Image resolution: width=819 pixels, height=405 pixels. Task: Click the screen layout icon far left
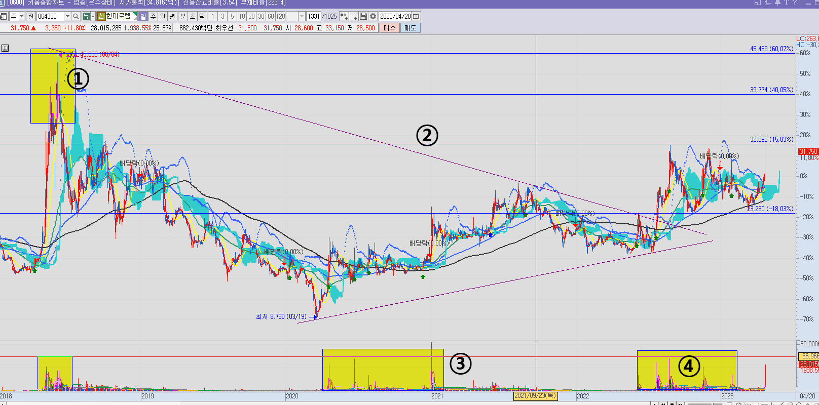coord(4,16)
